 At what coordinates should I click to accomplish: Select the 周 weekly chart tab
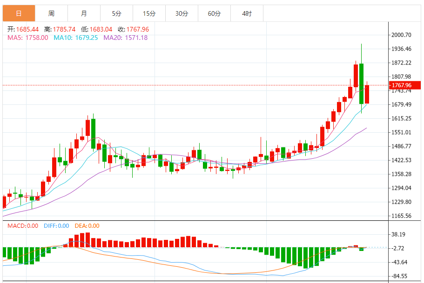[51, 13]
